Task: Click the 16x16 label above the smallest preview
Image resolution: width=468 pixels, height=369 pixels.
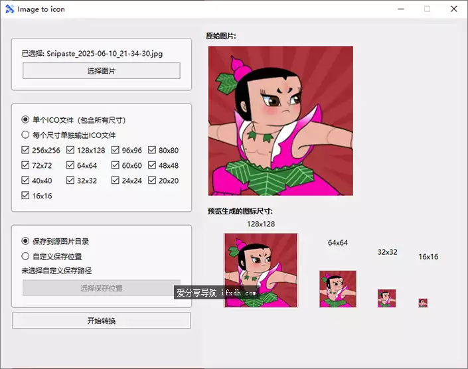Action: point(428,257)
